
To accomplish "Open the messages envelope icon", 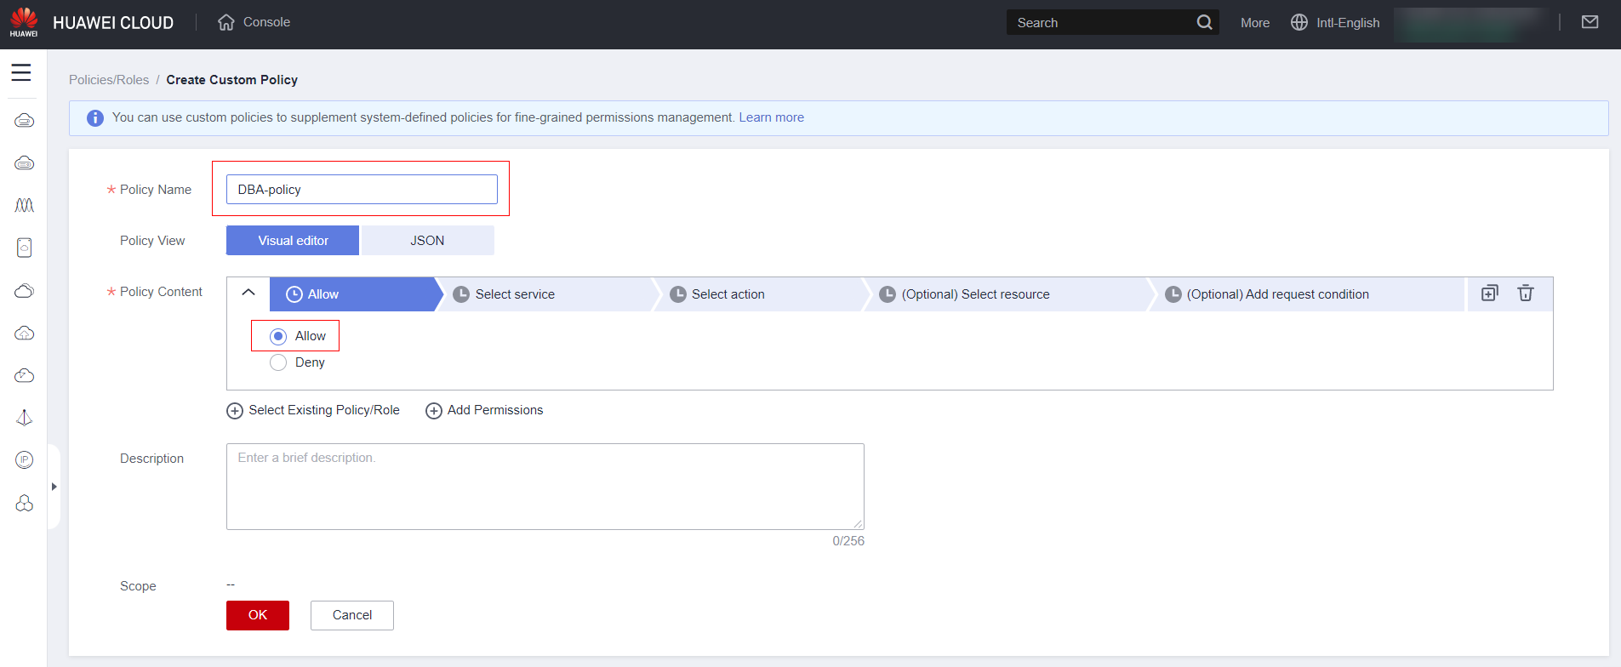I will tap(1590, 22).
